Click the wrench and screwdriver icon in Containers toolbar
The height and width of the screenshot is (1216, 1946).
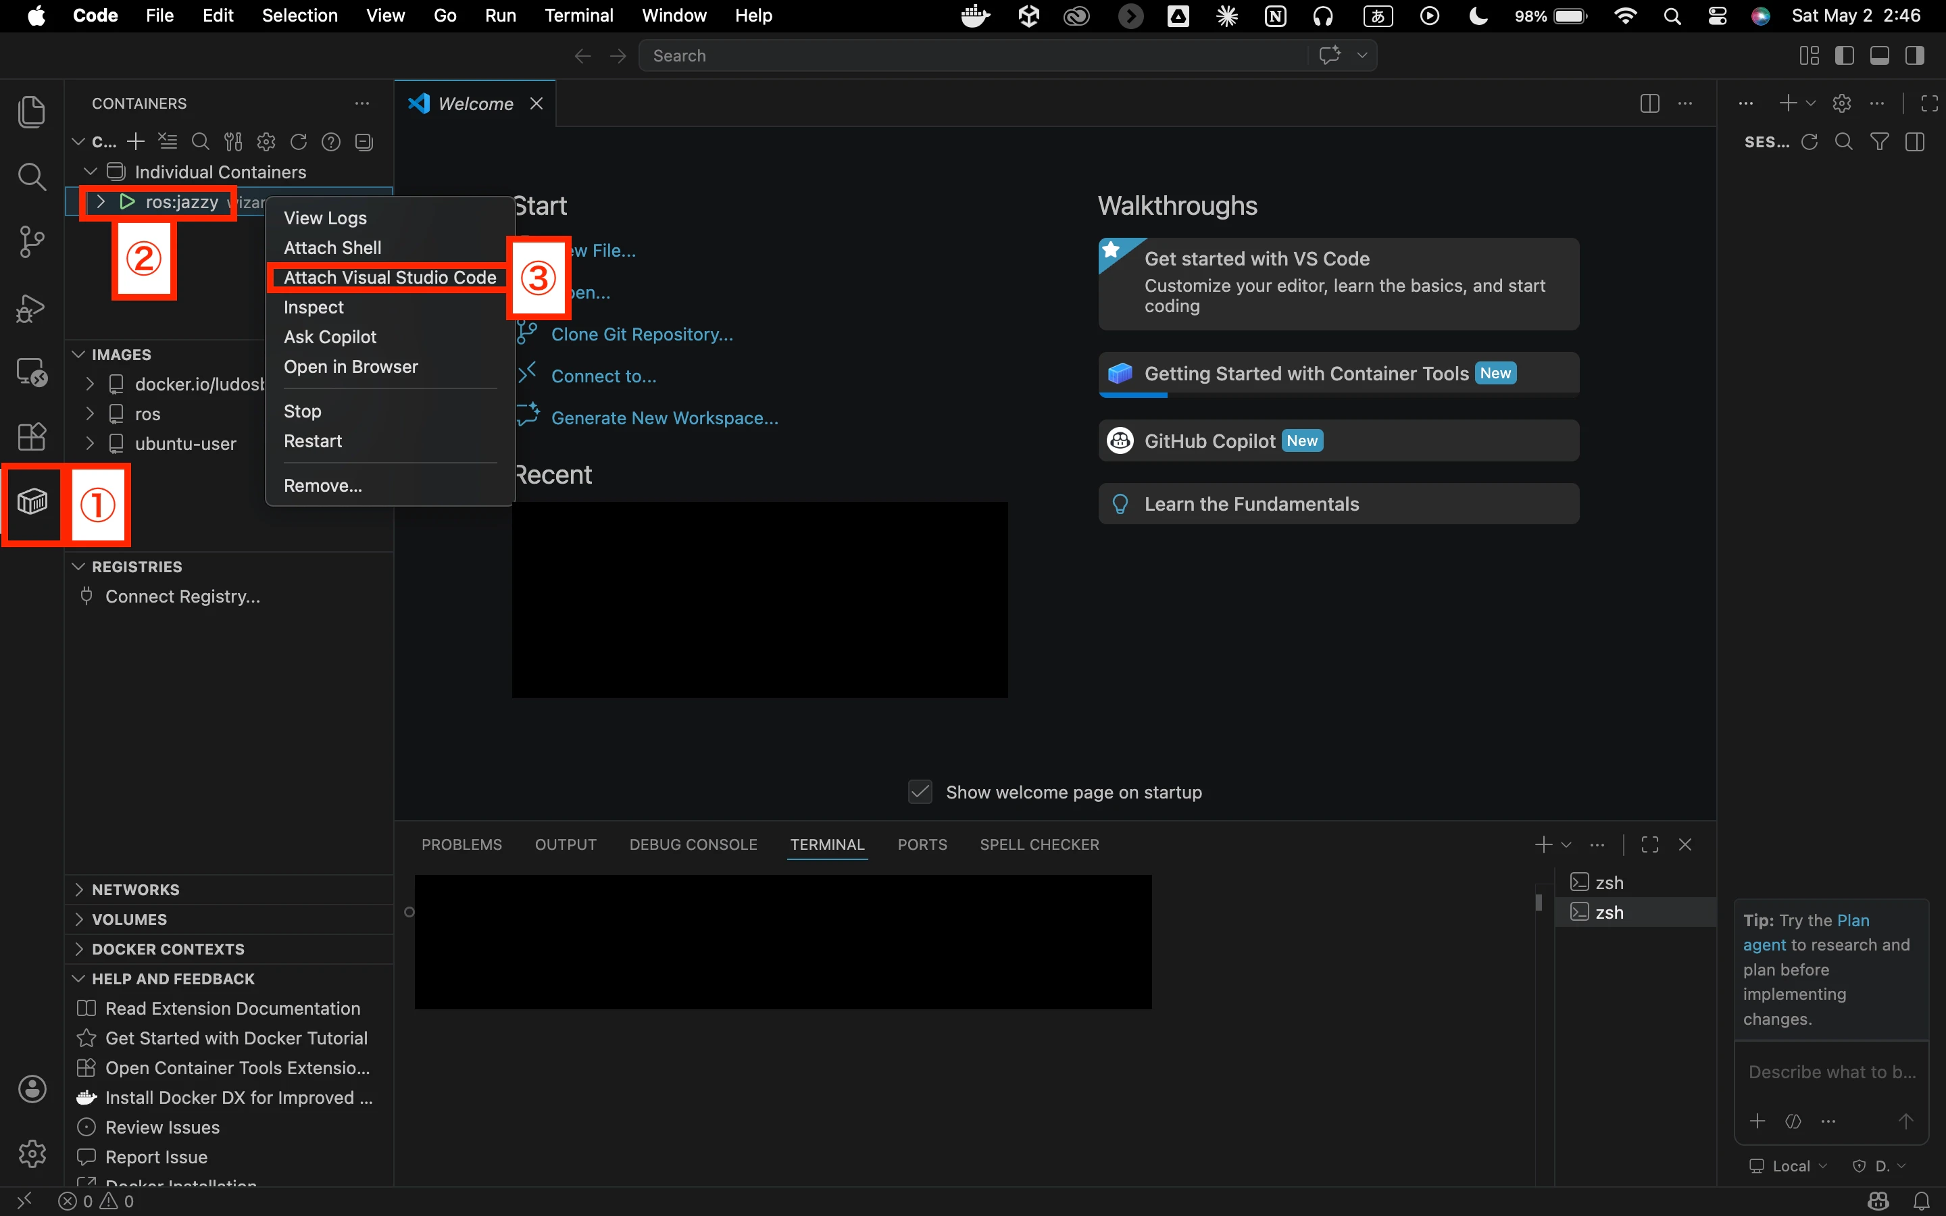[233, 143]
